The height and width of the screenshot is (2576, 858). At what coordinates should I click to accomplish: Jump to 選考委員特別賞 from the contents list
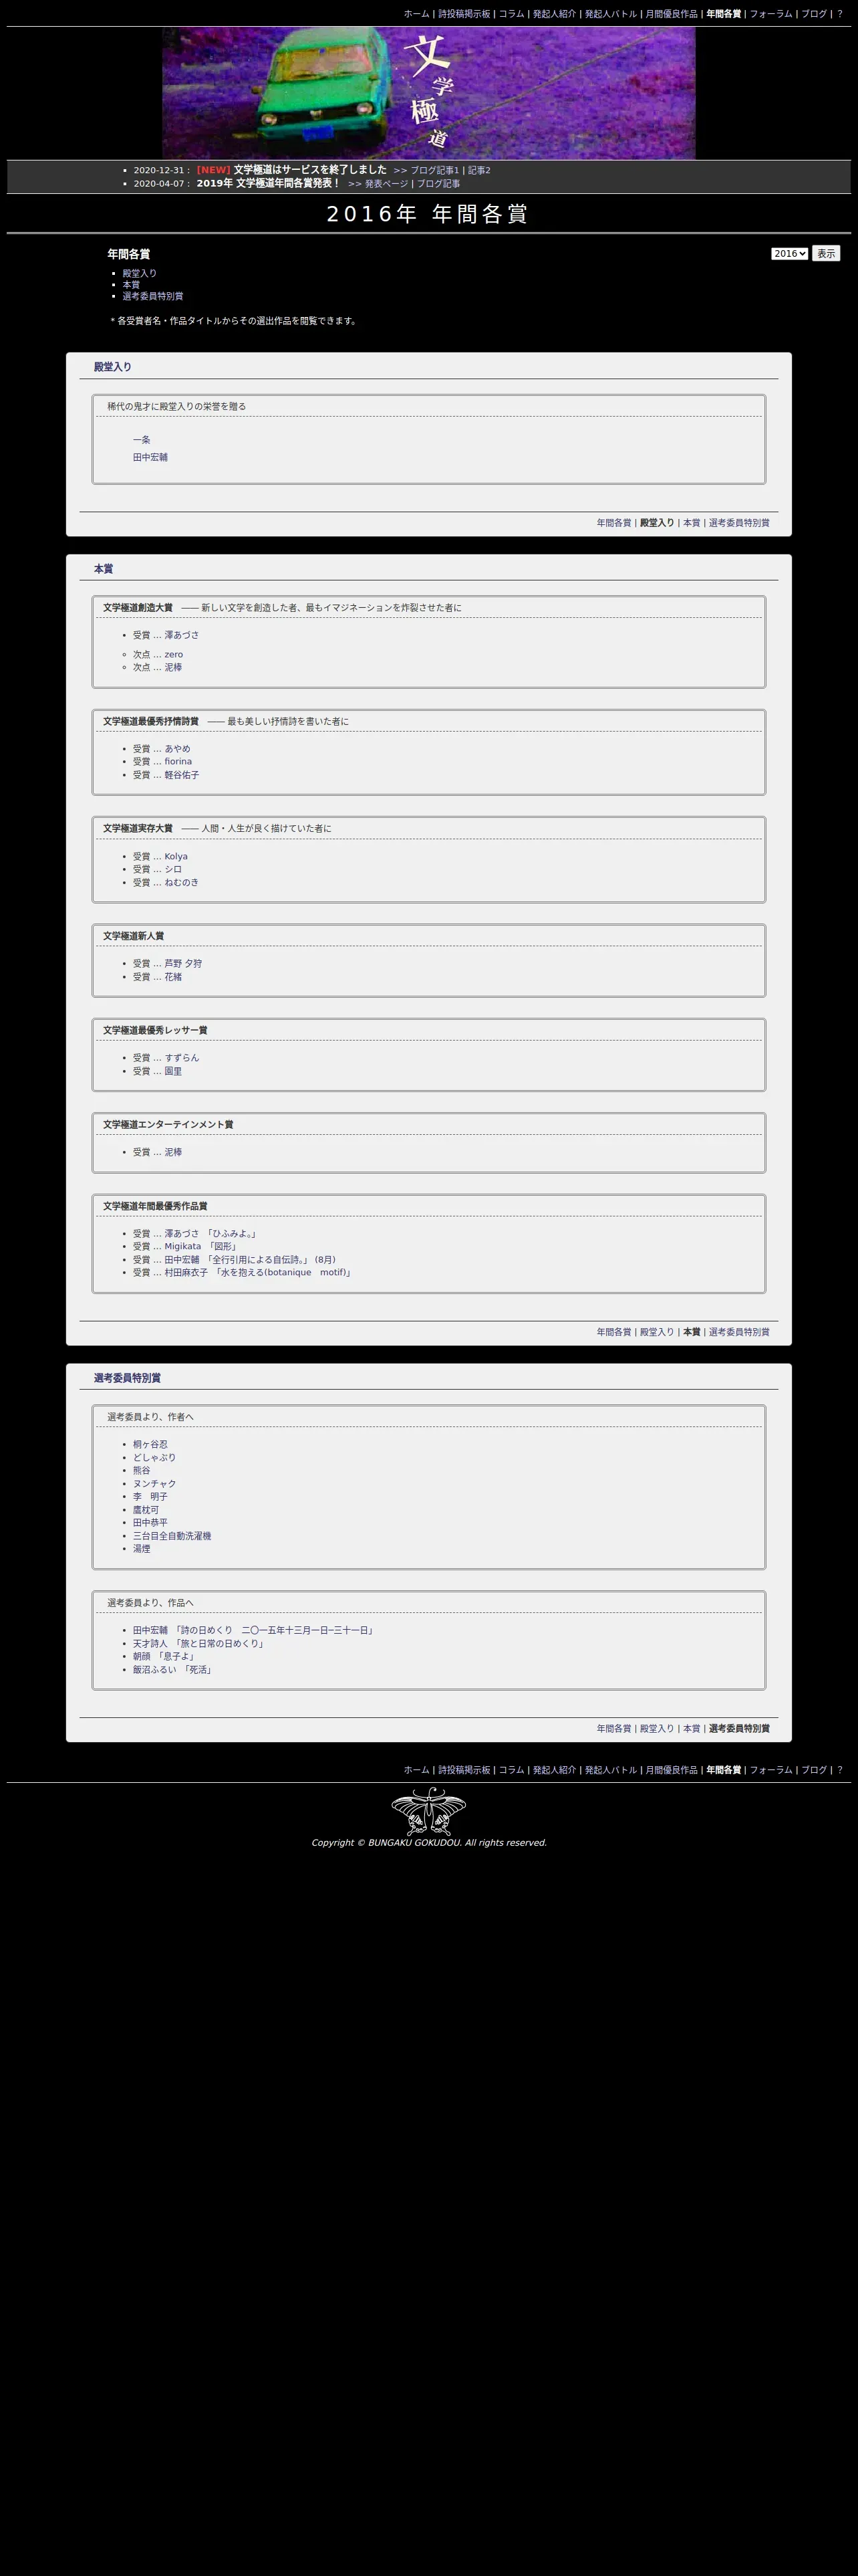[153, 296]
